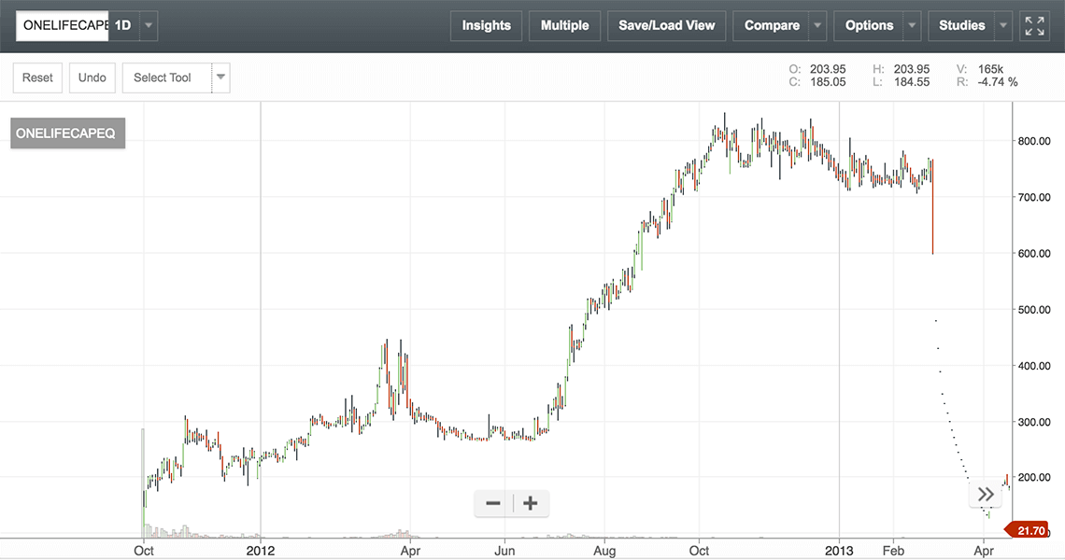Expand the dropdown arrow next to Studies

pyautogui.click(x=1003, y=26)
